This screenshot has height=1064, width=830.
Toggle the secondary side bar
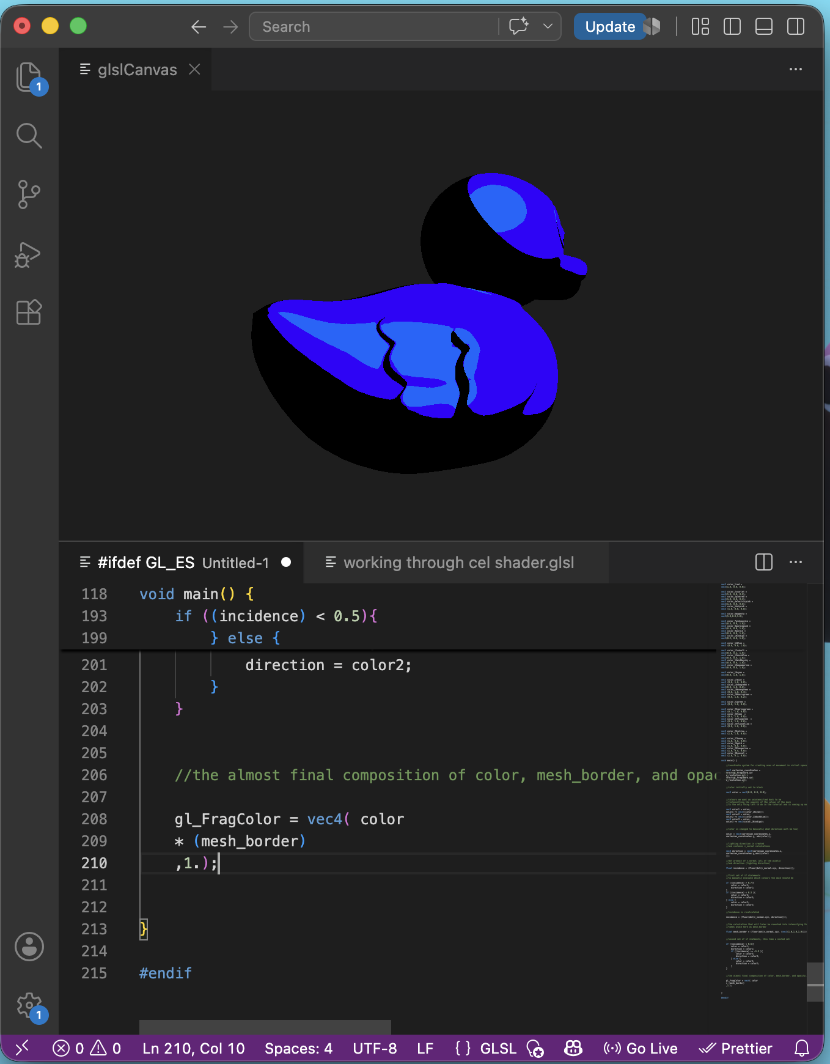(796, 26)
